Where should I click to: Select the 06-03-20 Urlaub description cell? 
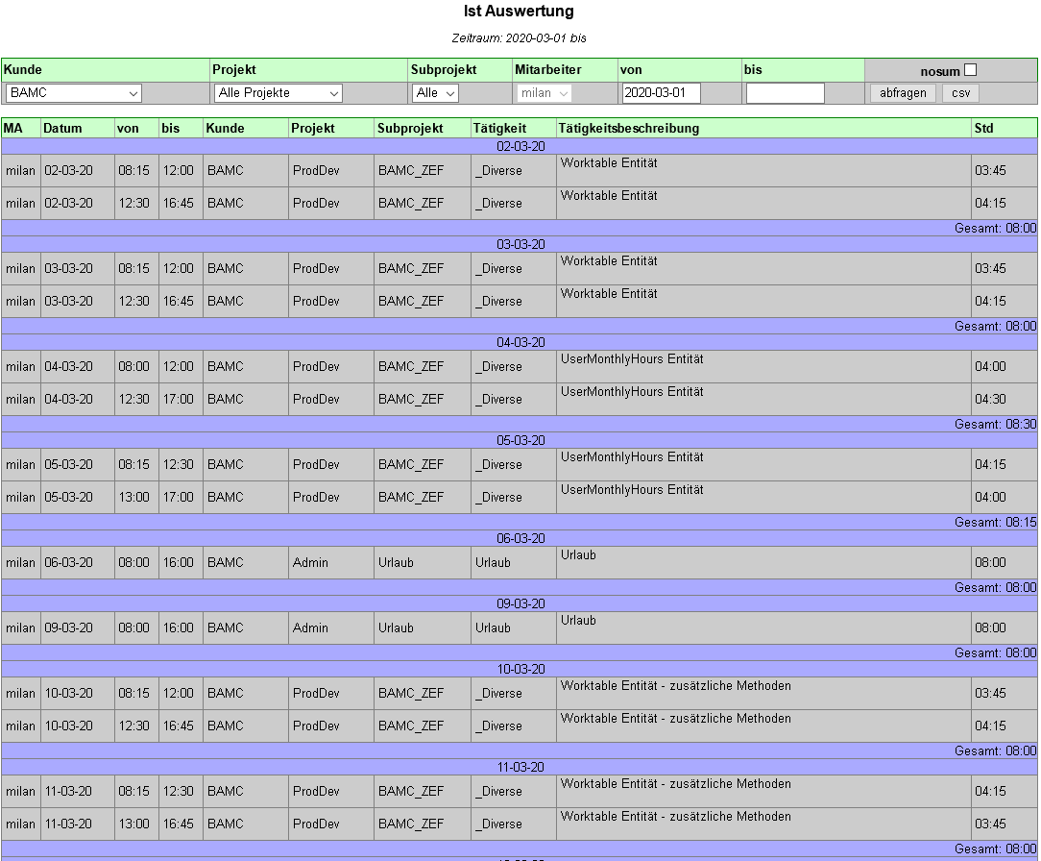tap(763, 562)
